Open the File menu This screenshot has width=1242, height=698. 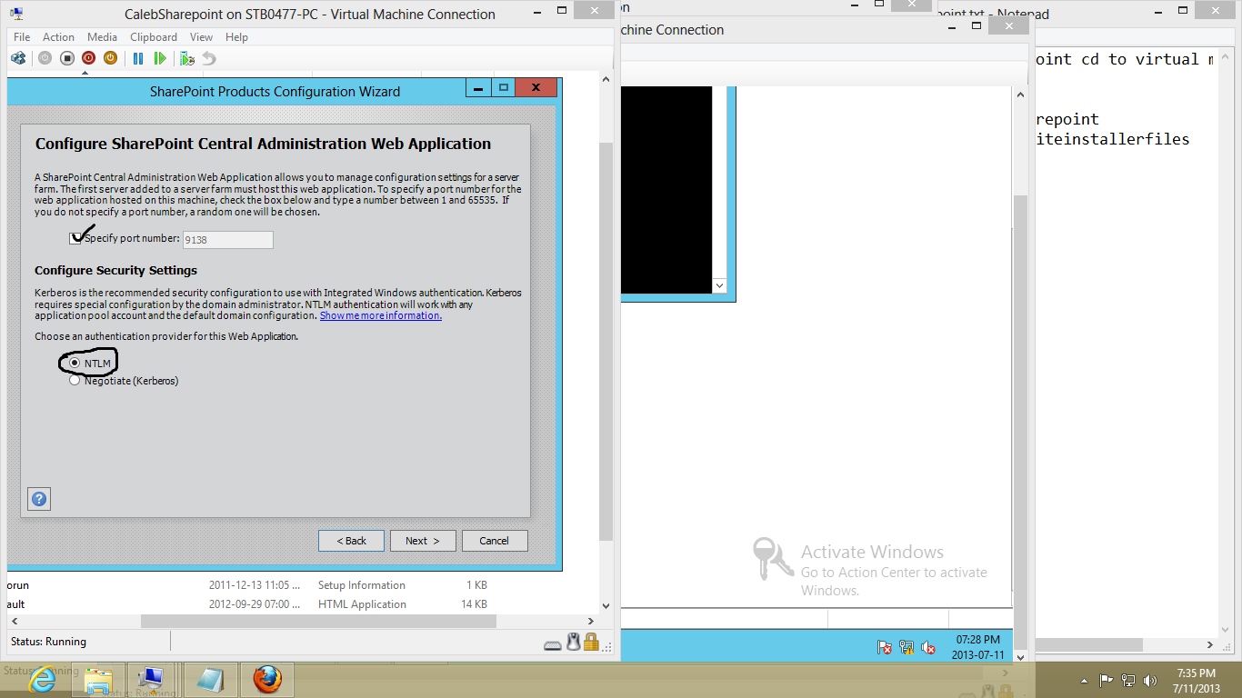22,37
